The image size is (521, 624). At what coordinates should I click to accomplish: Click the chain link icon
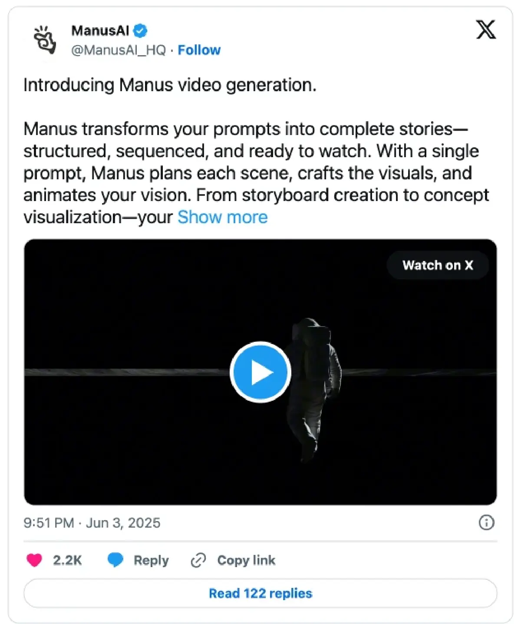click(x=198, y=560)
